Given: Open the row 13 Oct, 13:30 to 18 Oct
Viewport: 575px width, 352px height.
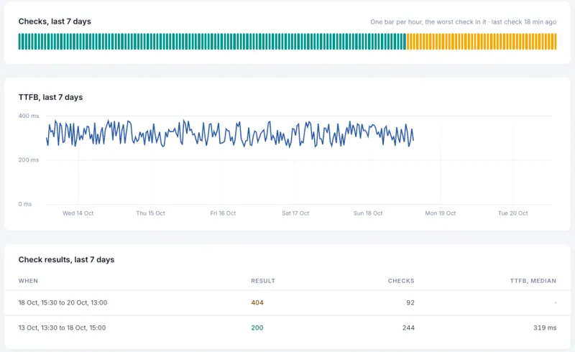Looking at the screenshot, I should (287, 328).
